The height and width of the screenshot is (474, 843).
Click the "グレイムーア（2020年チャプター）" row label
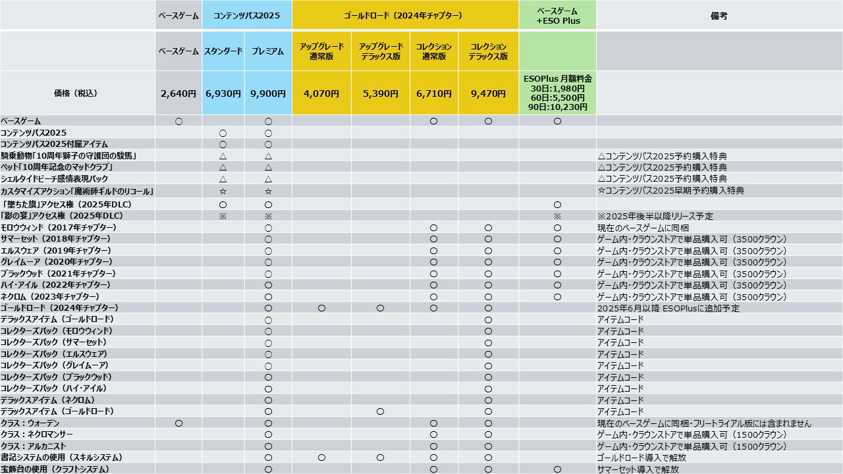pos(57,262)
